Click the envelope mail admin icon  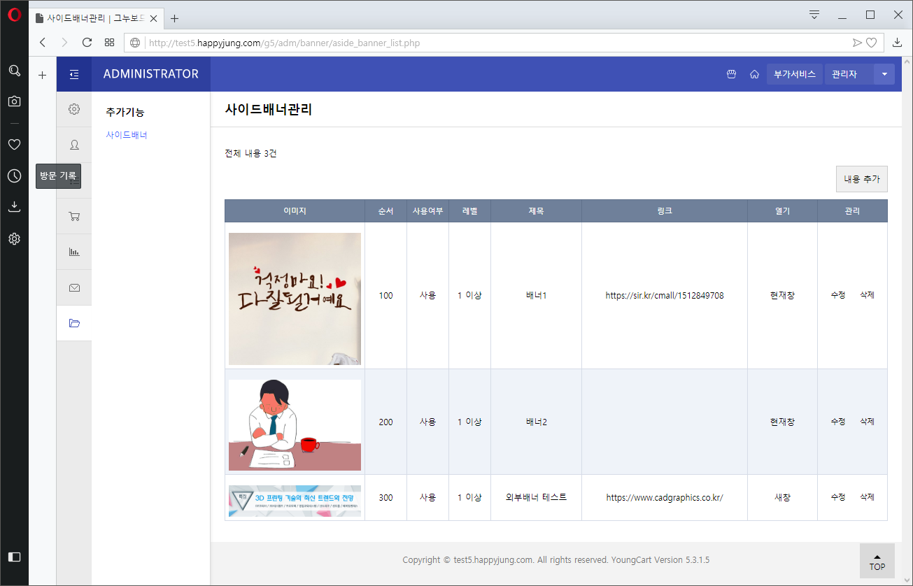point(74,287)
